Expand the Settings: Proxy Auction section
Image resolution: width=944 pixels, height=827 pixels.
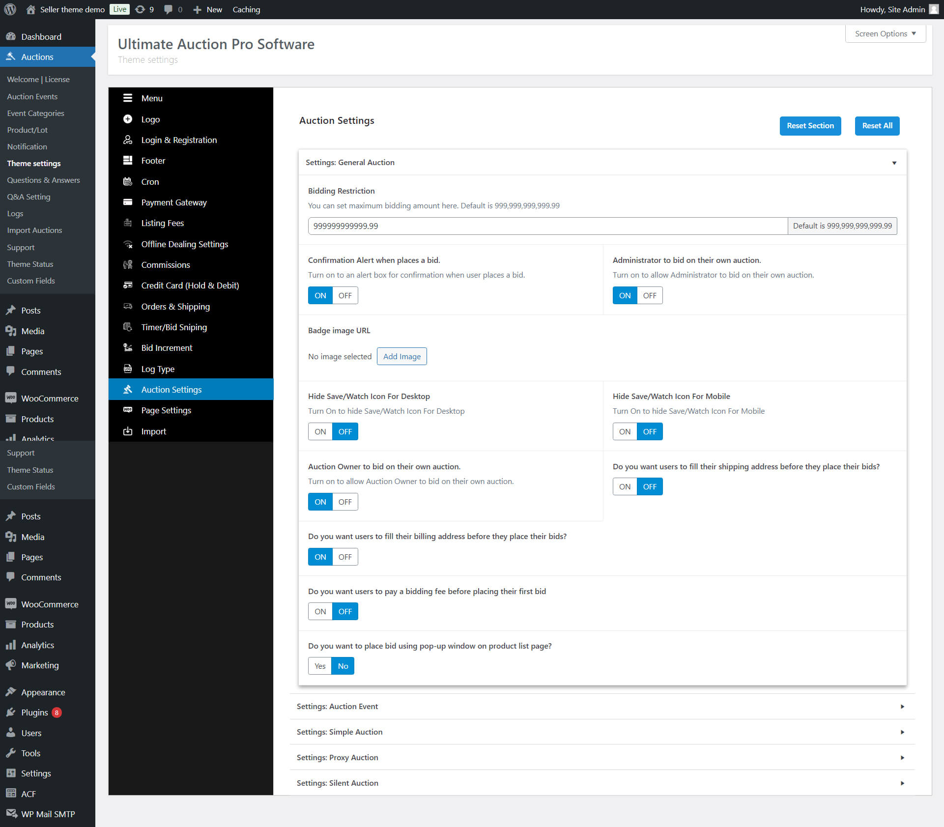coord(602,757)
